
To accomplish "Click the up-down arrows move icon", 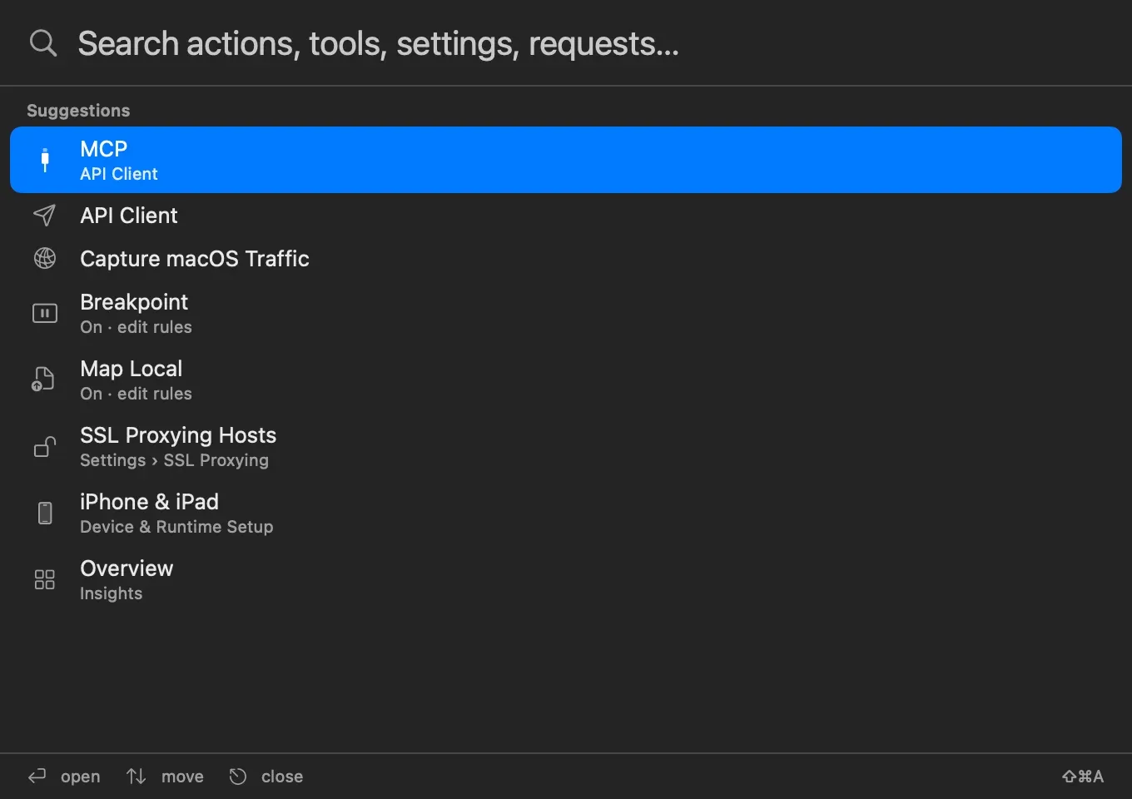I will point(136,777).
